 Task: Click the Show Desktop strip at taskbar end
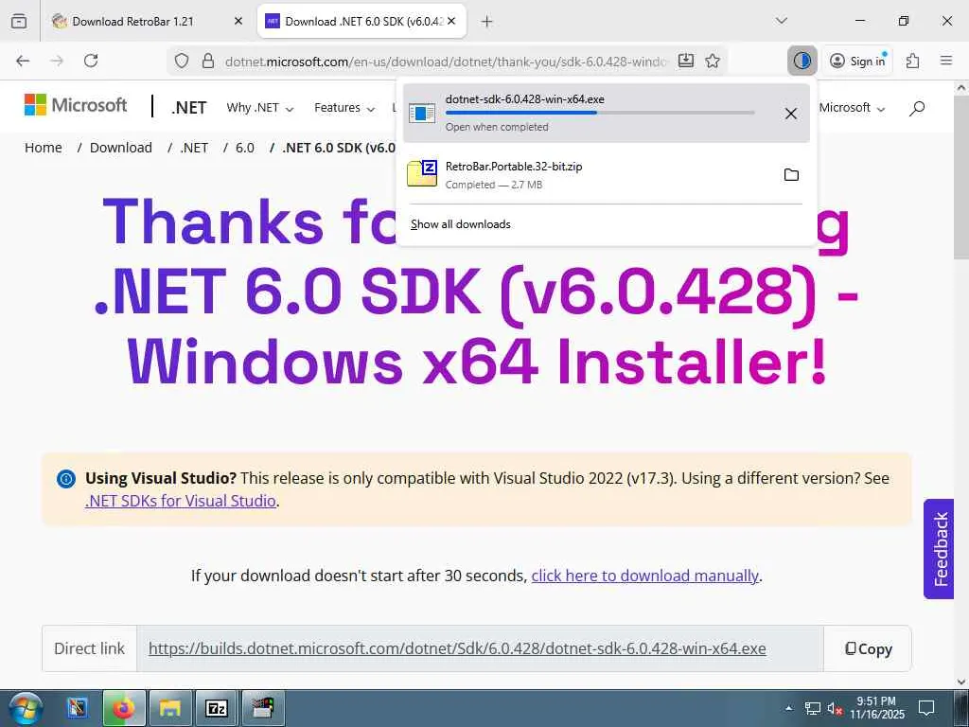coord(962,708)
